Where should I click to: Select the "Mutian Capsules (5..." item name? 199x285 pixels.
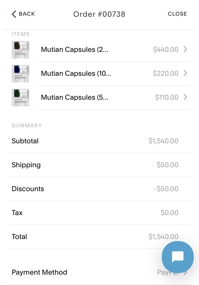coord(75,98)
